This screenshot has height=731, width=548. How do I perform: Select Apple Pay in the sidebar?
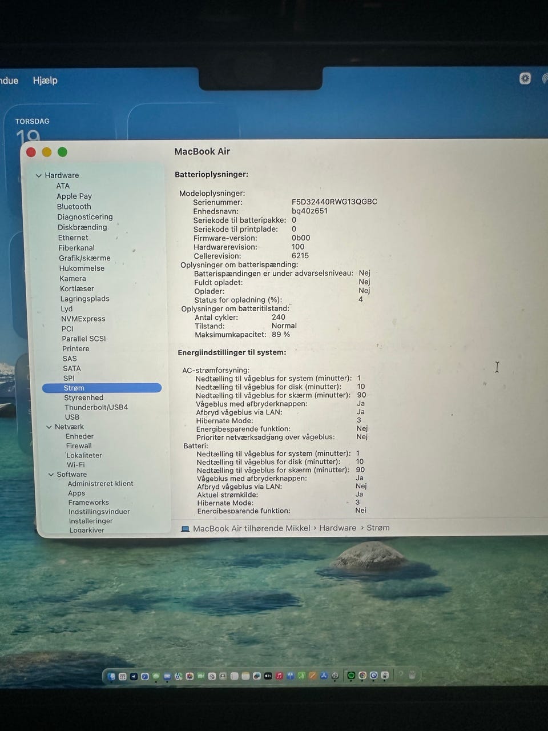pos(74,196)
